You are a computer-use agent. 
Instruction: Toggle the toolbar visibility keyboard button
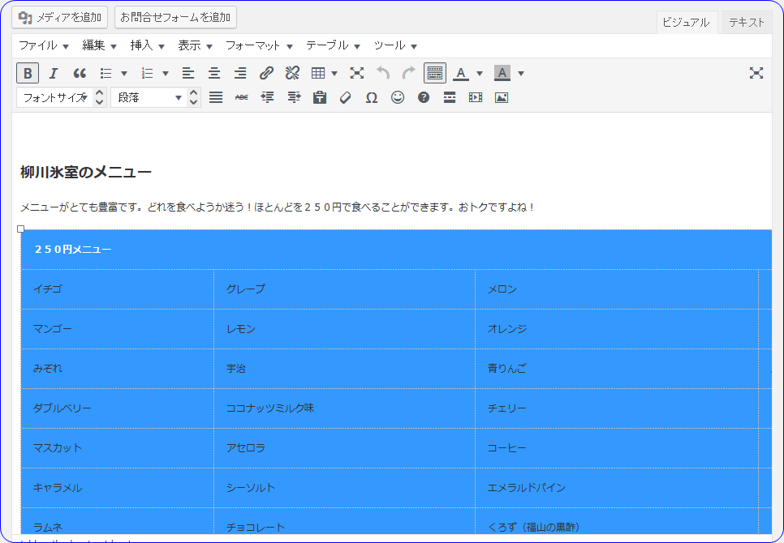[x=435, y=74]
